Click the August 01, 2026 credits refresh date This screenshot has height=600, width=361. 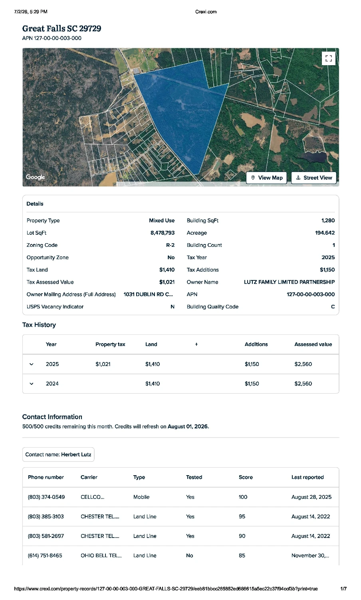[188, 427]
